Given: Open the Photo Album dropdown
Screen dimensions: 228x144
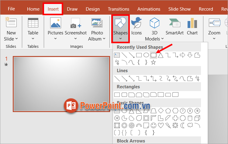Looking at the screenshot, I should pyautogui.click(x=104, y=39).
